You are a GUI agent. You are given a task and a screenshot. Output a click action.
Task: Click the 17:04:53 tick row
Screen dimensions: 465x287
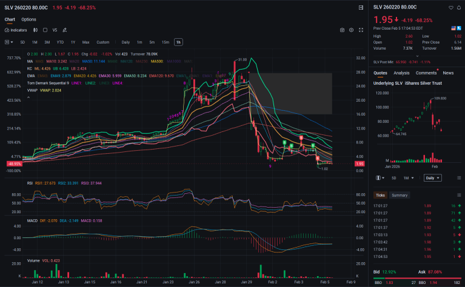click(417, 257)
